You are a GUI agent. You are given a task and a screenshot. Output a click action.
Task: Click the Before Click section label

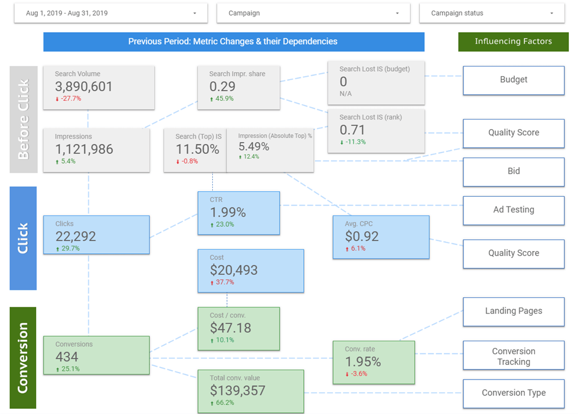point(23,119)
